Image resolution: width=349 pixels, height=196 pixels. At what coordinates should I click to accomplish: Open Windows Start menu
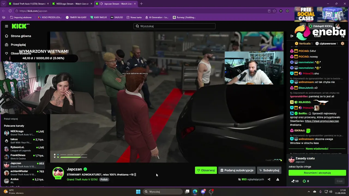pyautogui.click(x=138, y=192)
